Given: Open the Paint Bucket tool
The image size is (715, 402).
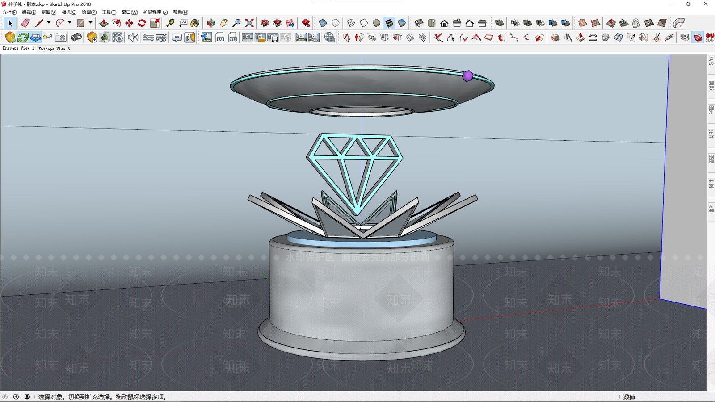Looking at the screenshot, I should point(195,23).
